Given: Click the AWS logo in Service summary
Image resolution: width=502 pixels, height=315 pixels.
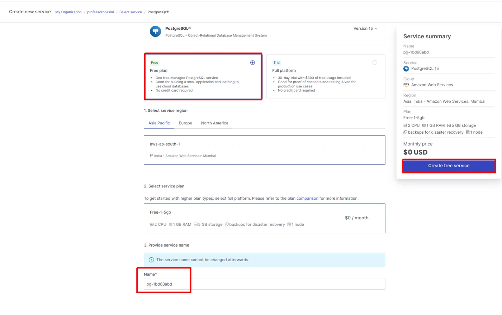Looking at the screenshot, I should 406,85.
